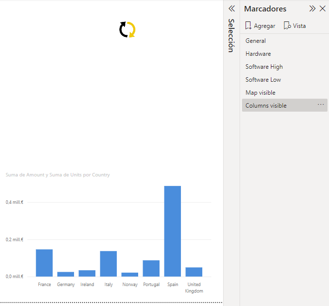Select the General bookmark
This screenshot has width=329, height=306.
255,41
